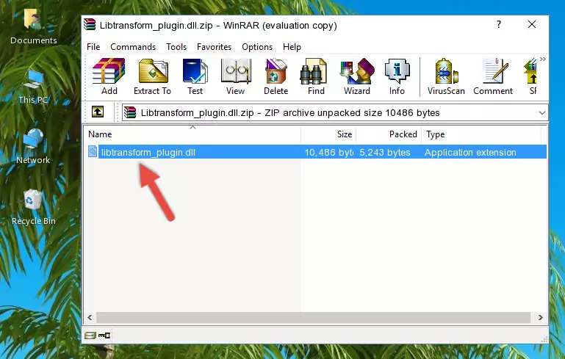Viewport: 565px width, 359px height.
Task: Click the horizontal scrollbar track
Action: pos(313,318)
